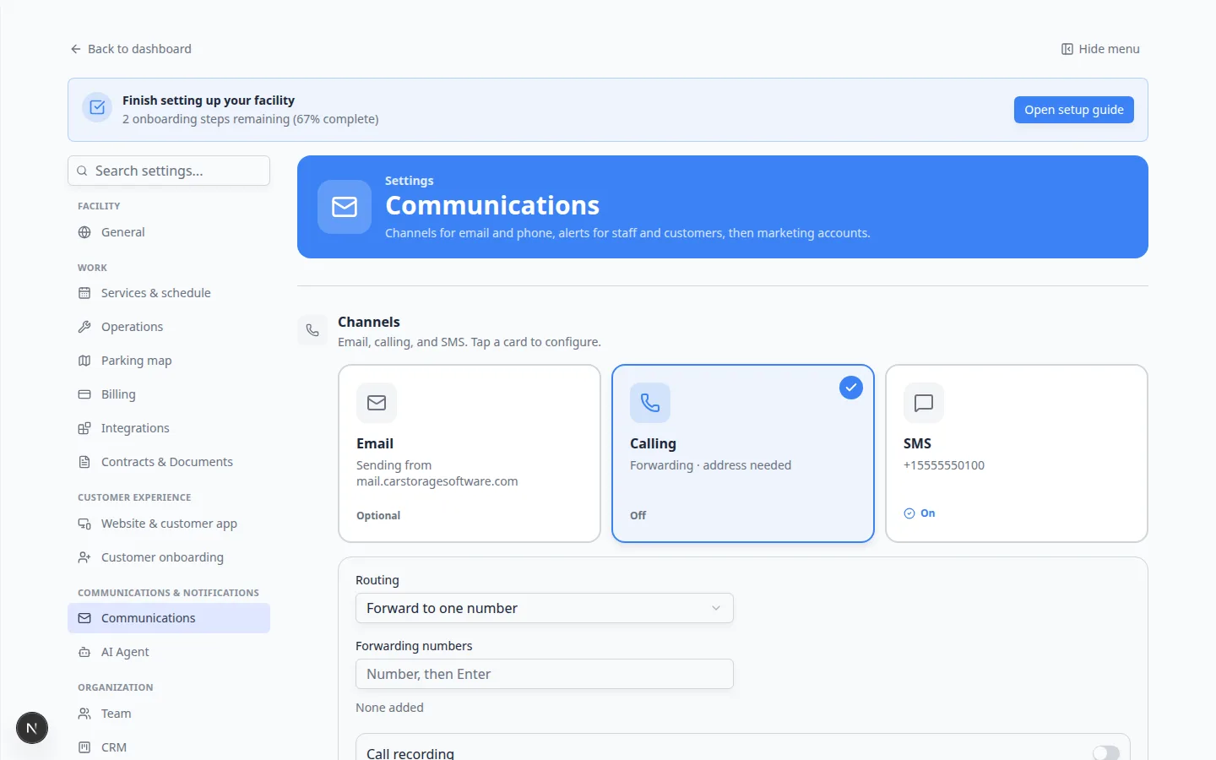Open CRM settings in sidebar

coord(169,747)
